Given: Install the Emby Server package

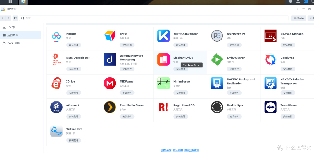Looking at the screenshot, I should 234,69.
